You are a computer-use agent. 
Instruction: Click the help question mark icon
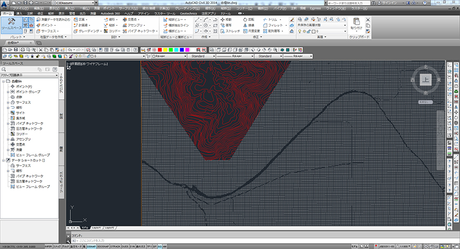click(425, 3)
